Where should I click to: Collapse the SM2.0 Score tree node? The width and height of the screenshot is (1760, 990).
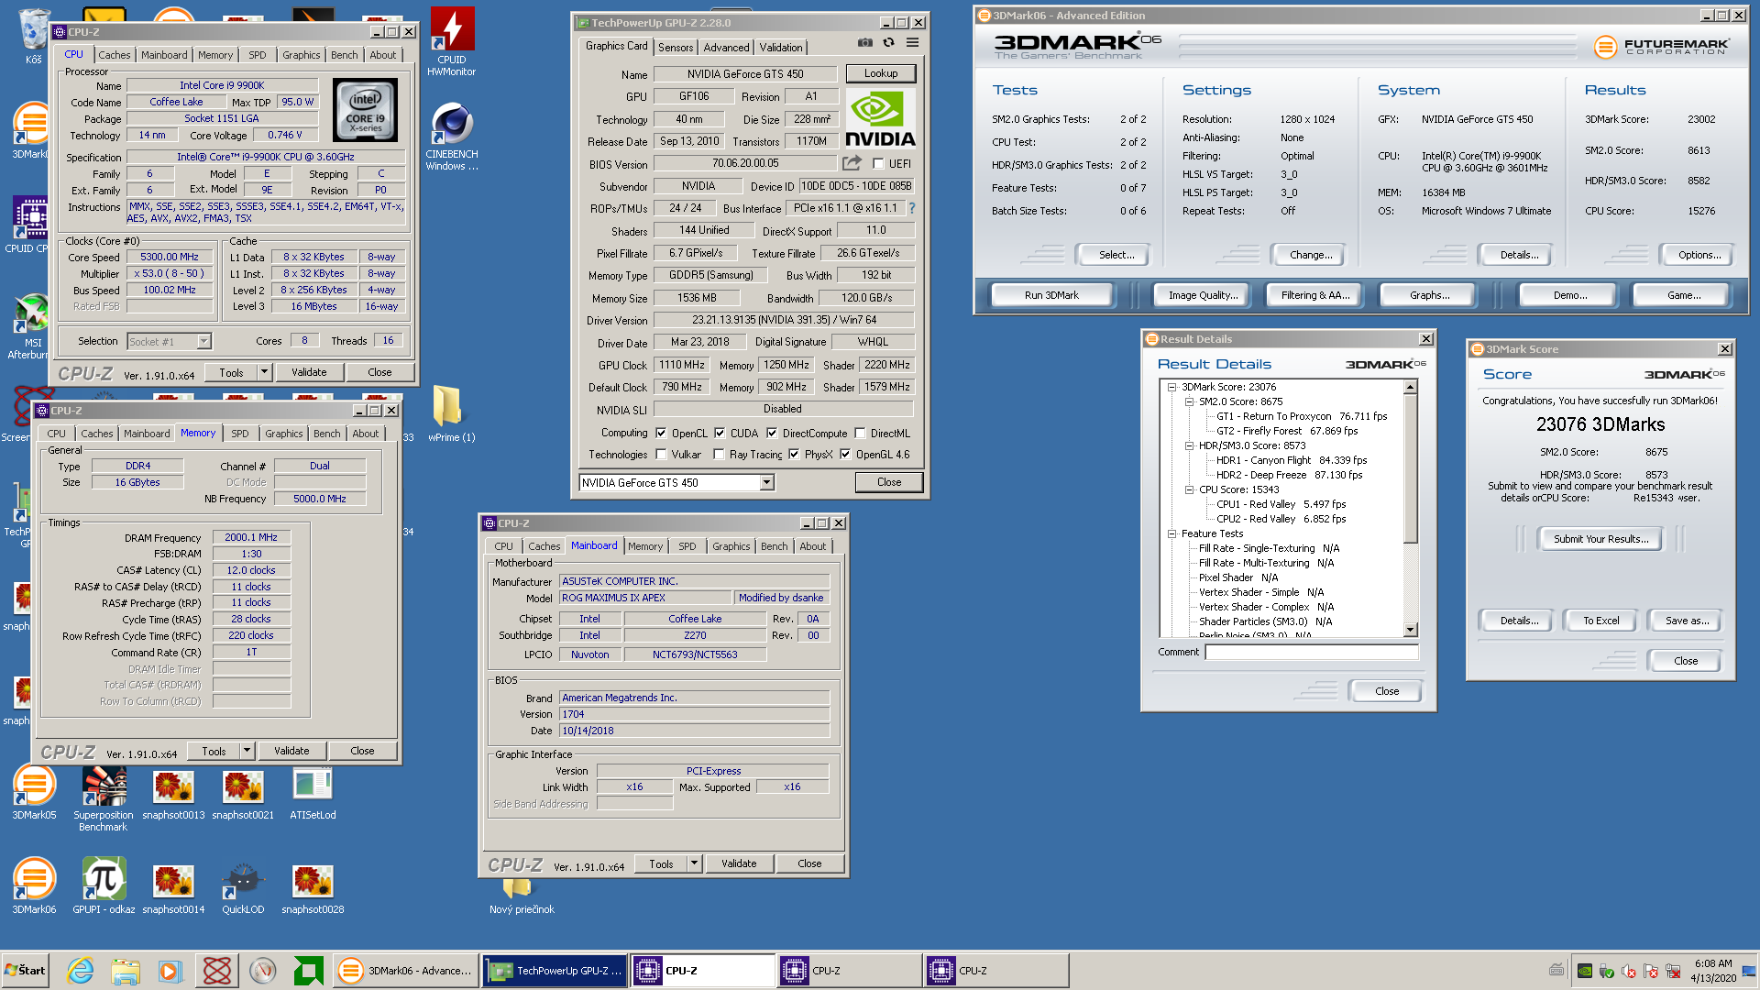click(1189, 401)
